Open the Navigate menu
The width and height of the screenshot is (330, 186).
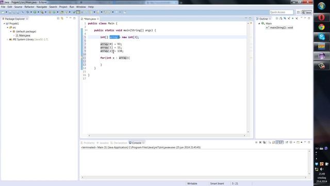(x=42, y=7)
